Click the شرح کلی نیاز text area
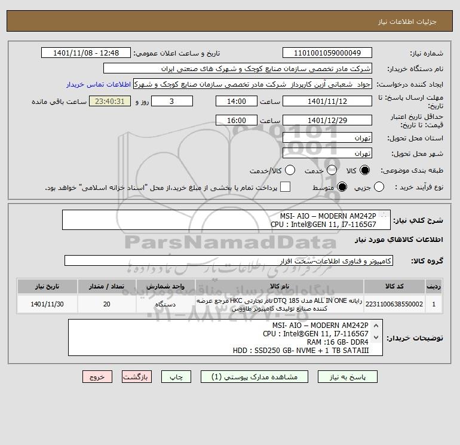 coord(226,220)
